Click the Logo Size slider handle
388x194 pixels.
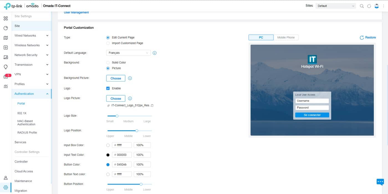tap(117, 116)
